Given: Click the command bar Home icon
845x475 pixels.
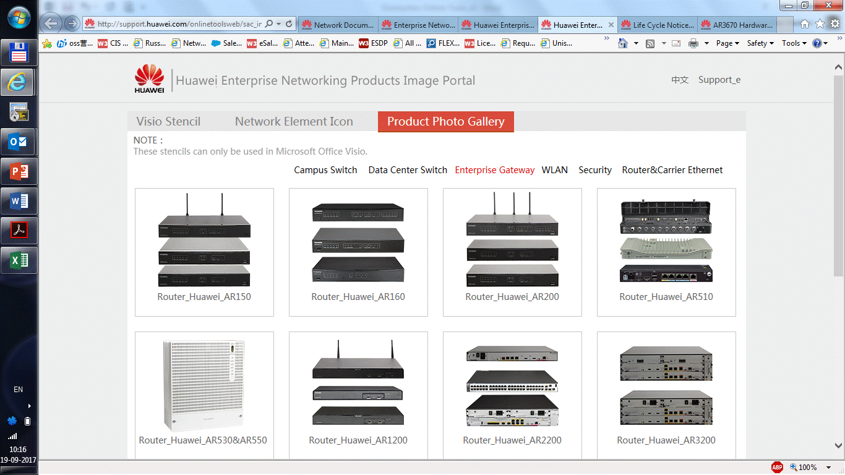Looking at the screenshot, I should [x=623, y=43].
